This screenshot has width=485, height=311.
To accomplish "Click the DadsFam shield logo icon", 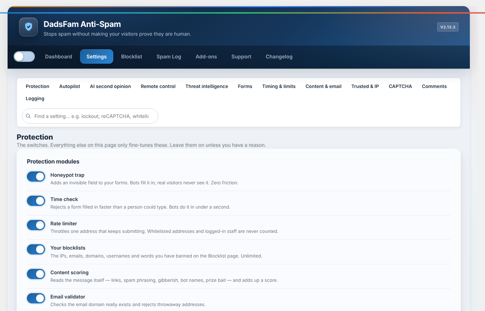I will [x=28, y=27].
